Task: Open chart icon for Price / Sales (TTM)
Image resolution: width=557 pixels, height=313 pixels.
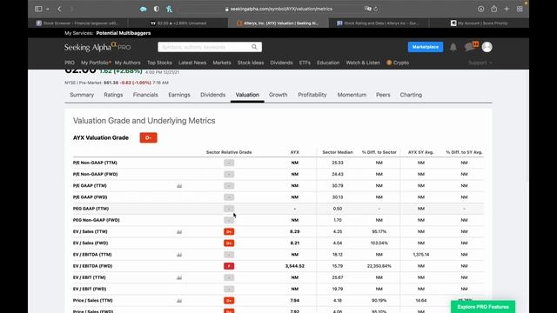Action: click(179, 301)
